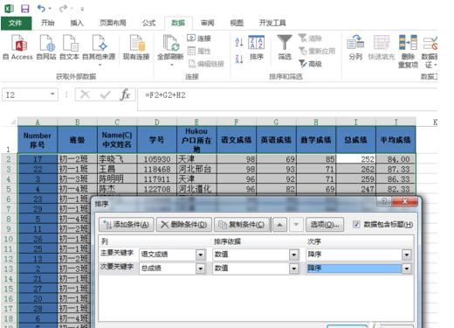Open Connections (连接) in the ribbon
454x328 pixels.
point(199,38)
